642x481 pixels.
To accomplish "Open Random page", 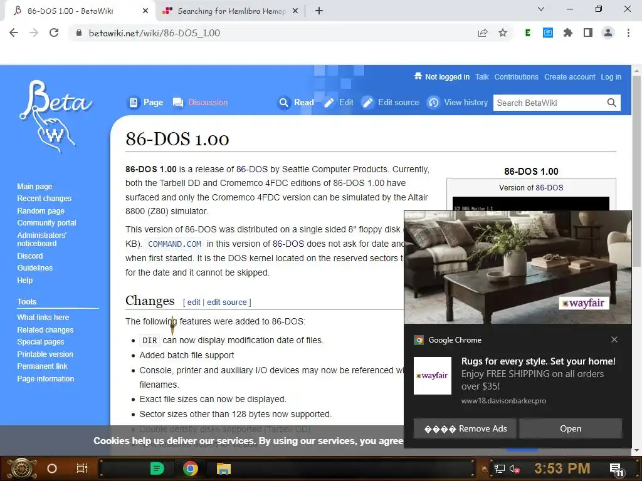I will coord(41,211).
